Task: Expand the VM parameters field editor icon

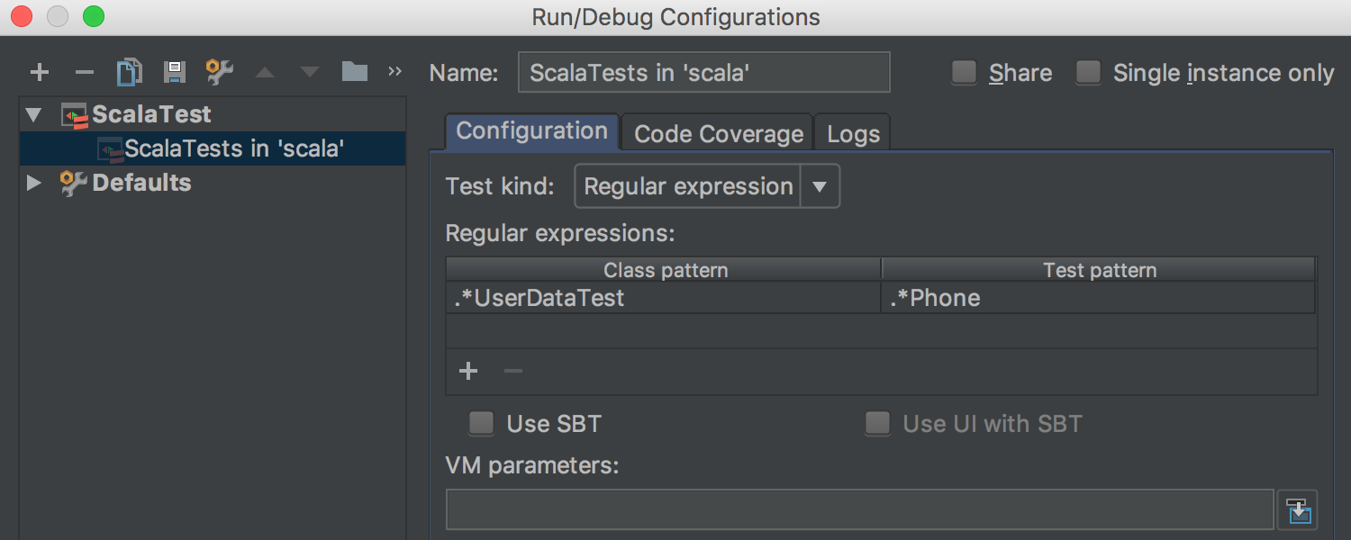Action: [x=1298, y=510]
